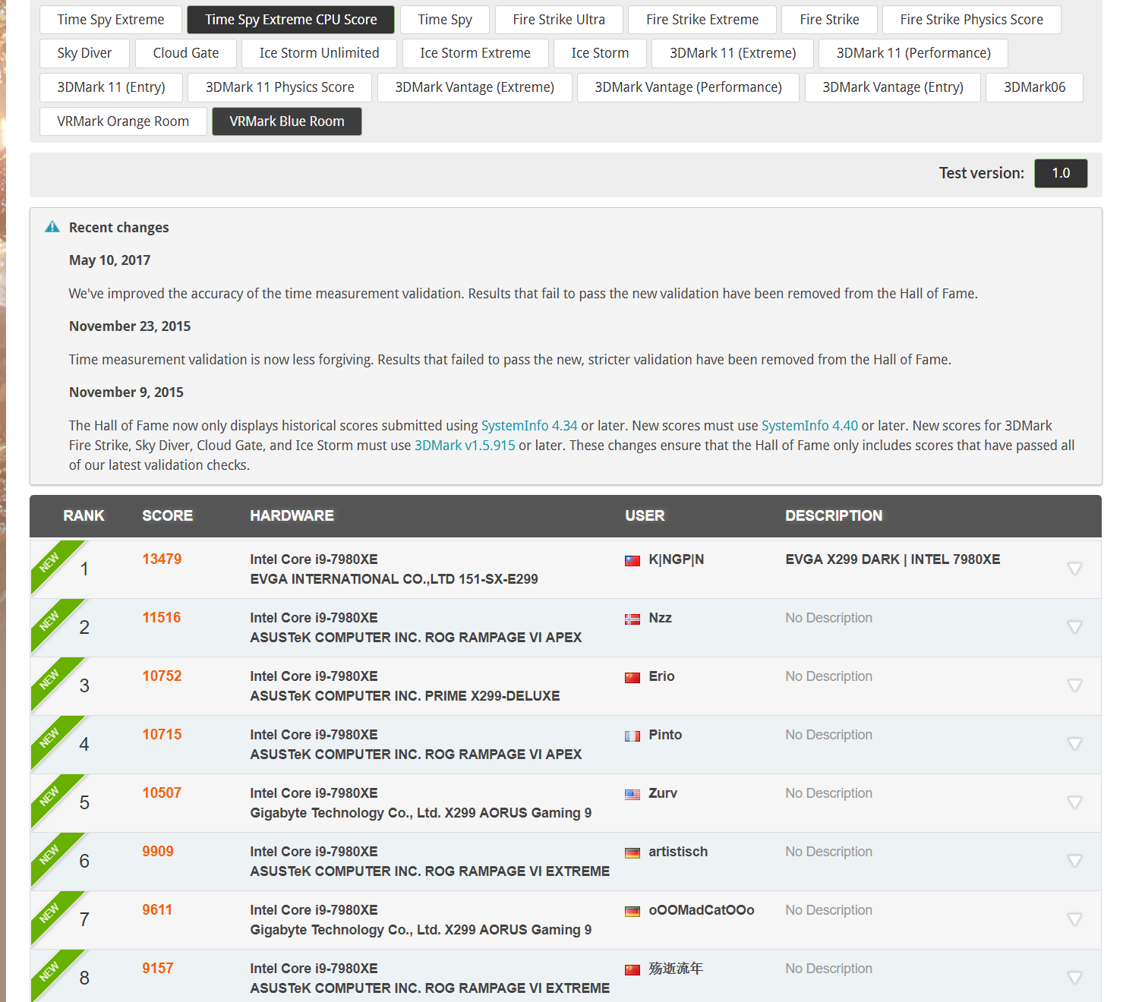Select Time Spy Extreme CPU Score tab

pos(291,20)
